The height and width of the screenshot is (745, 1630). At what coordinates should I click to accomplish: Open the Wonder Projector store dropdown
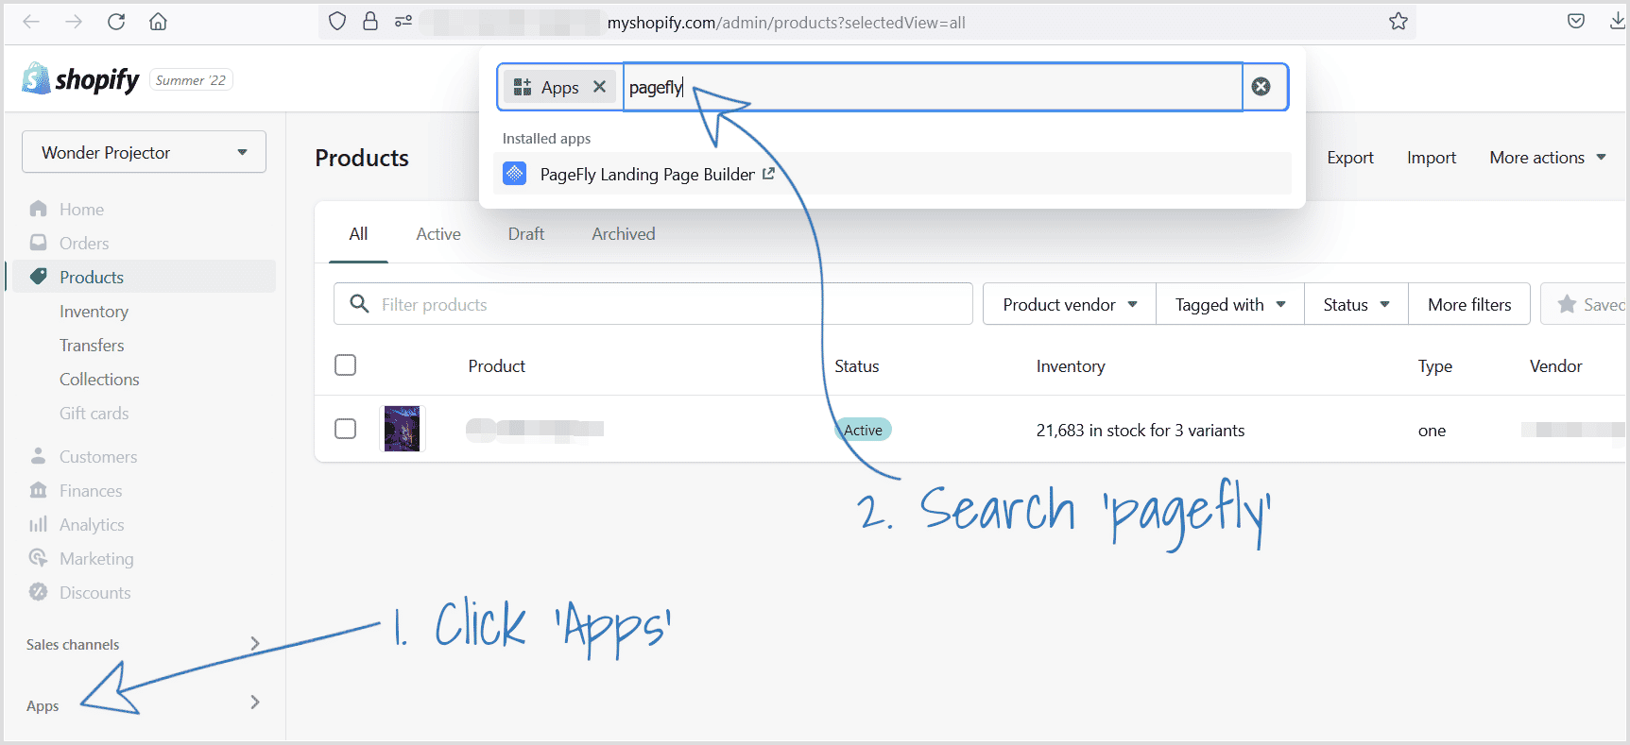144,152
